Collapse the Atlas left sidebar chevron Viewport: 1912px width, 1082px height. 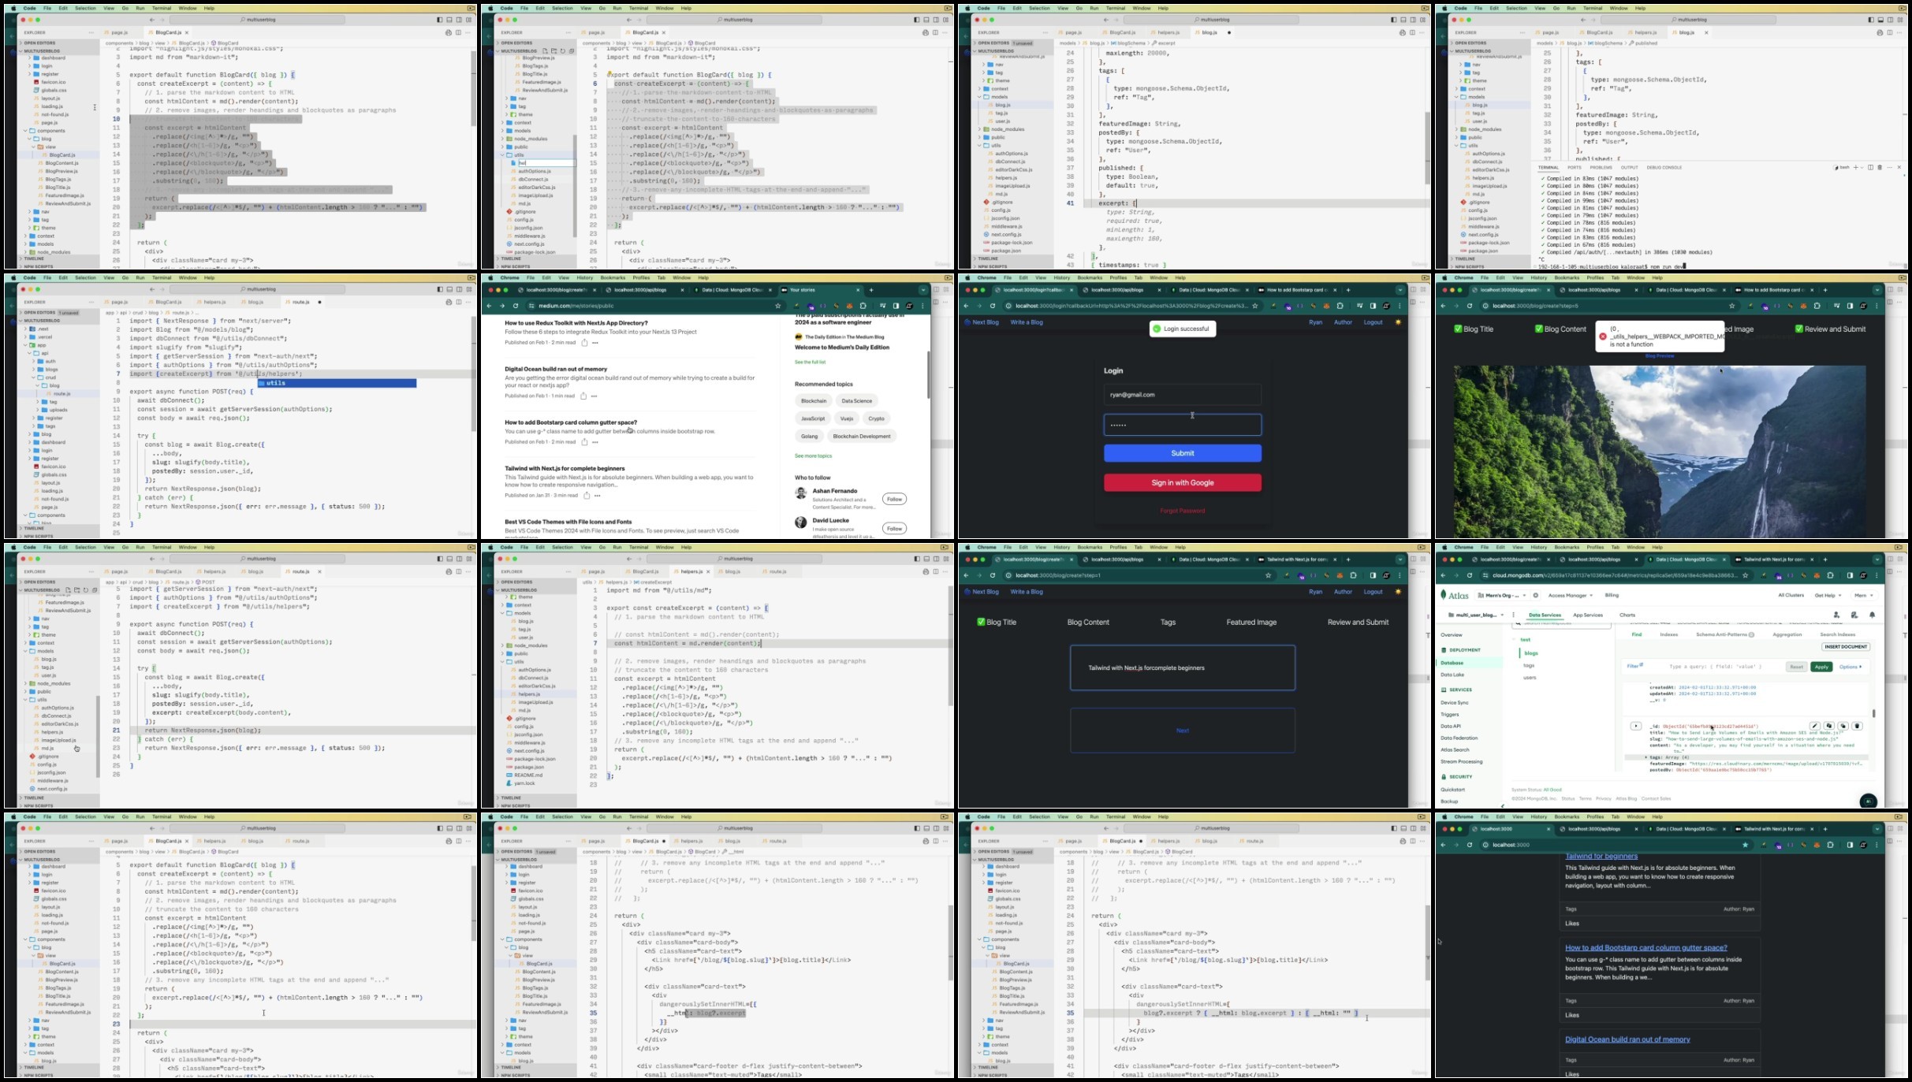pyautogui.click(x=1503, y=804)
